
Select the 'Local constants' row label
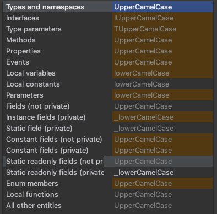click(x=33, y=84)
